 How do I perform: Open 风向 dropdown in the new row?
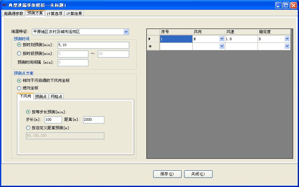[x=222, y=46]
